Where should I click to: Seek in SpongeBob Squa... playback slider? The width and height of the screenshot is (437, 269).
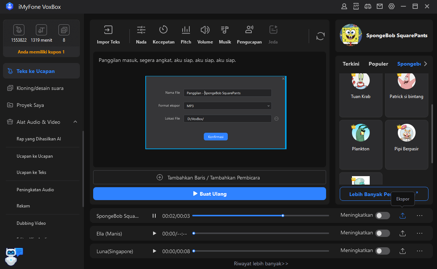pos(261,216)
